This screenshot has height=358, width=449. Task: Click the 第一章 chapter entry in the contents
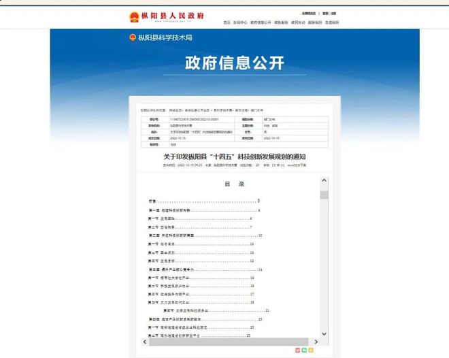pyautogui.click(x=204, y=210)
